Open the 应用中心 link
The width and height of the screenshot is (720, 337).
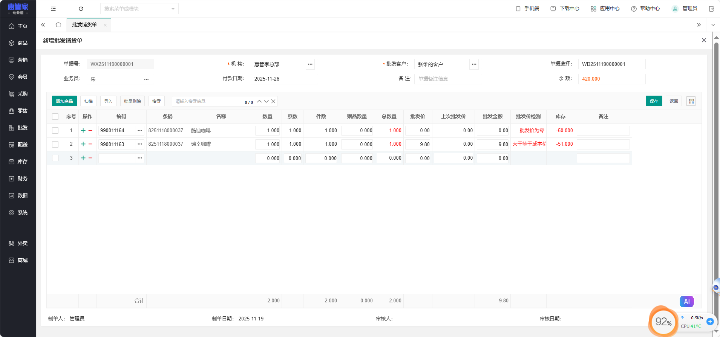(605, 9)
